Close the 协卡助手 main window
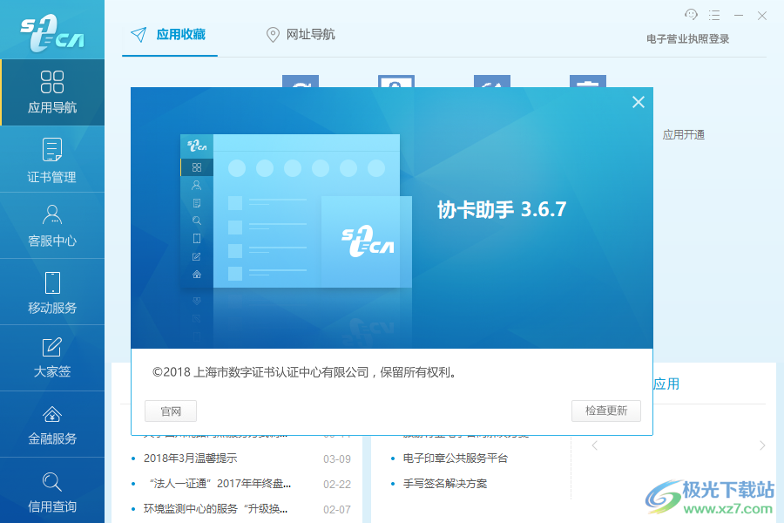 click(x=762, y=16)
